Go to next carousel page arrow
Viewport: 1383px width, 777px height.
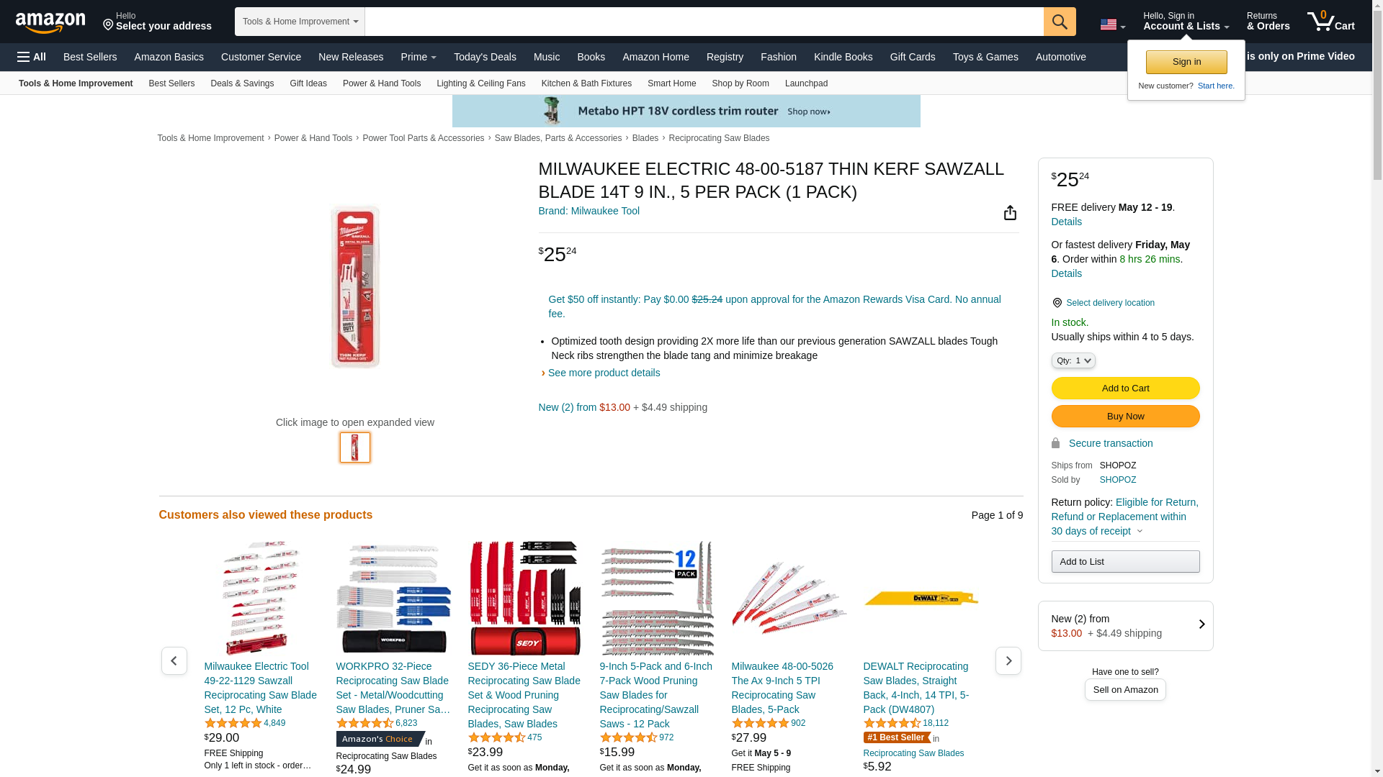point(1008,660)
